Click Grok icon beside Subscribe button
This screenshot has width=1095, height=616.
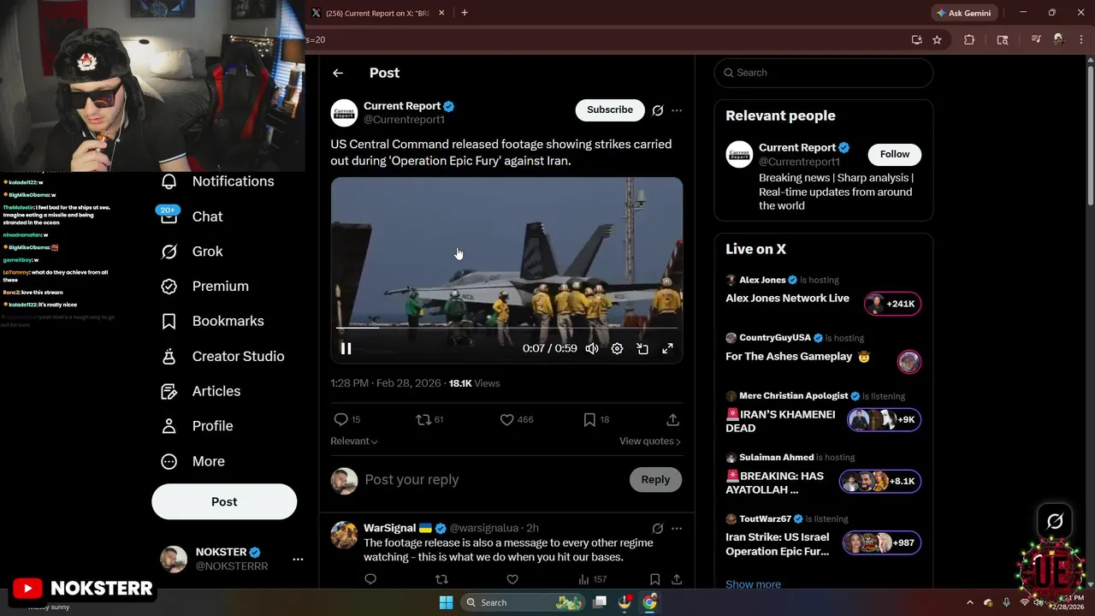tap(658, 110)
